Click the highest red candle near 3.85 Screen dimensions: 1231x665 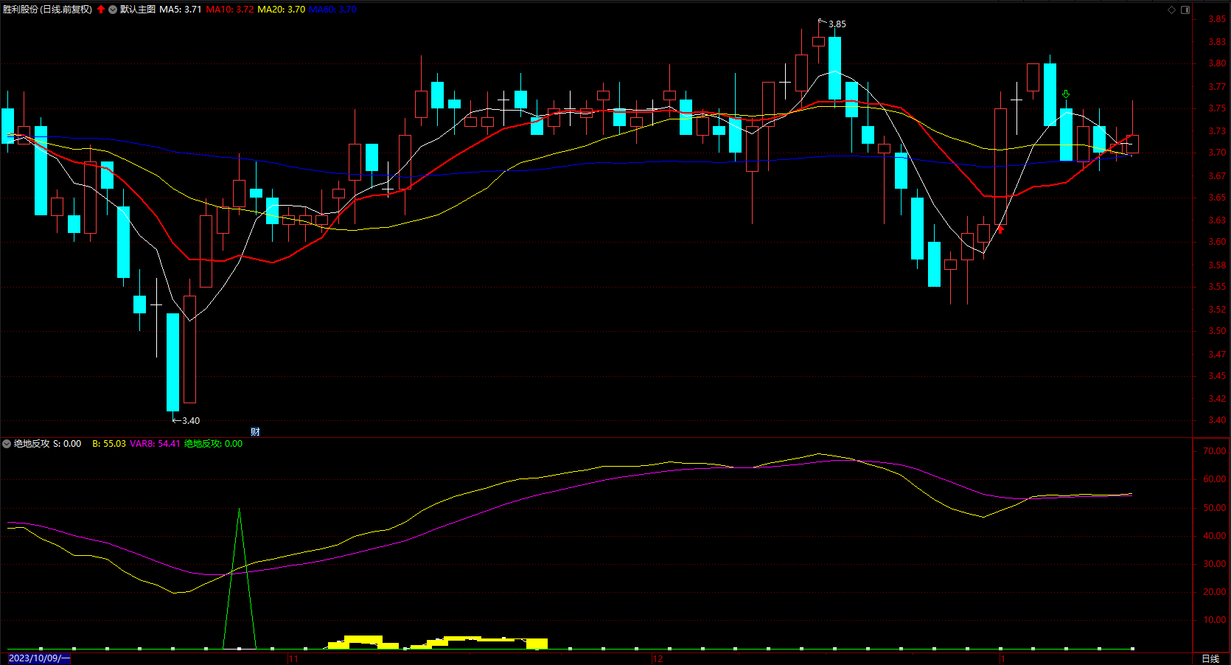point(818,41)
